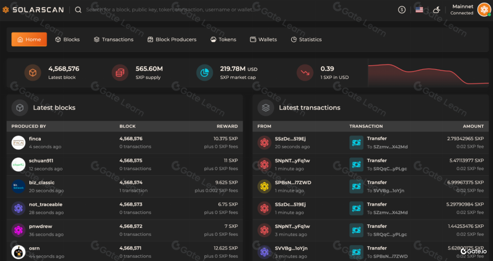Click the 2.79342965 SXP amount
The height and width of the screenshot is (261, 493).
click(x=465, y=139)
